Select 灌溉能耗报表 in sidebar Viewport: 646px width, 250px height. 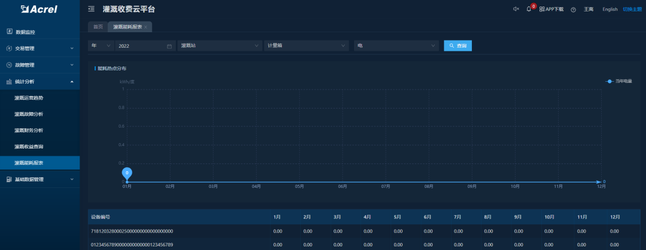(x=39, y=163)
